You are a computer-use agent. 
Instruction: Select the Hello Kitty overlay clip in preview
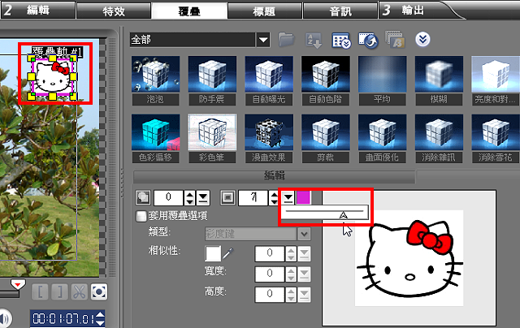click(x=52, y=77)
